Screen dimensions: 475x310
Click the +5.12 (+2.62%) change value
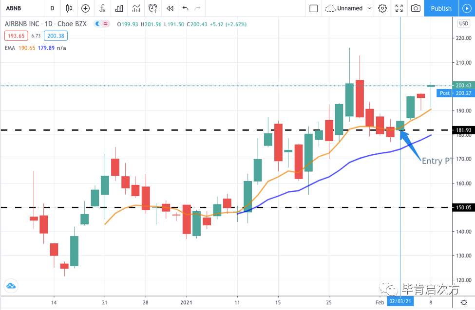tap(228, 24)
